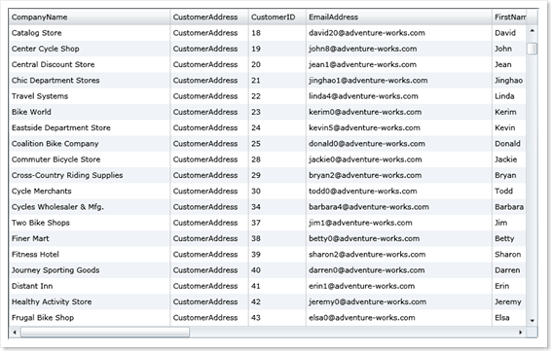Viewport: 551px width, 351px height.
Task: Click the jean1@adventure-works.com email cell
Action: pos(399,64)
